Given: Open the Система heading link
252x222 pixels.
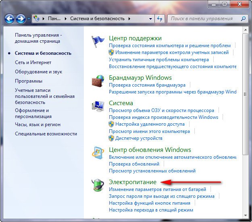Looking at the screenshot, I should (x=121, y=103).
